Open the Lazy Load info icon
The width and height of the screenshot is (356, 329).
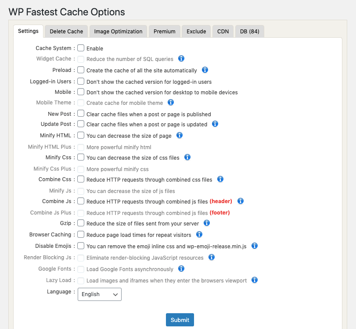(x=254, y=280)
